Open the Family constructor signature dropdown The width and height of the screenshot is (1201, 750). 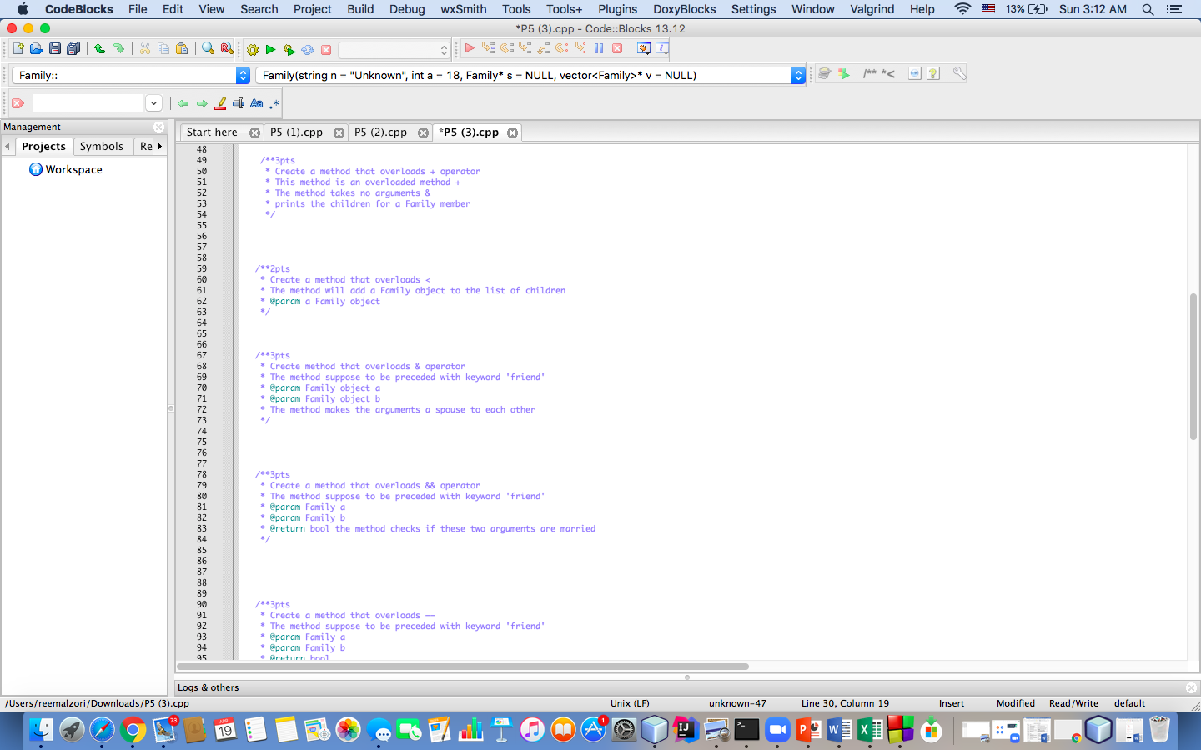(797, 74)
